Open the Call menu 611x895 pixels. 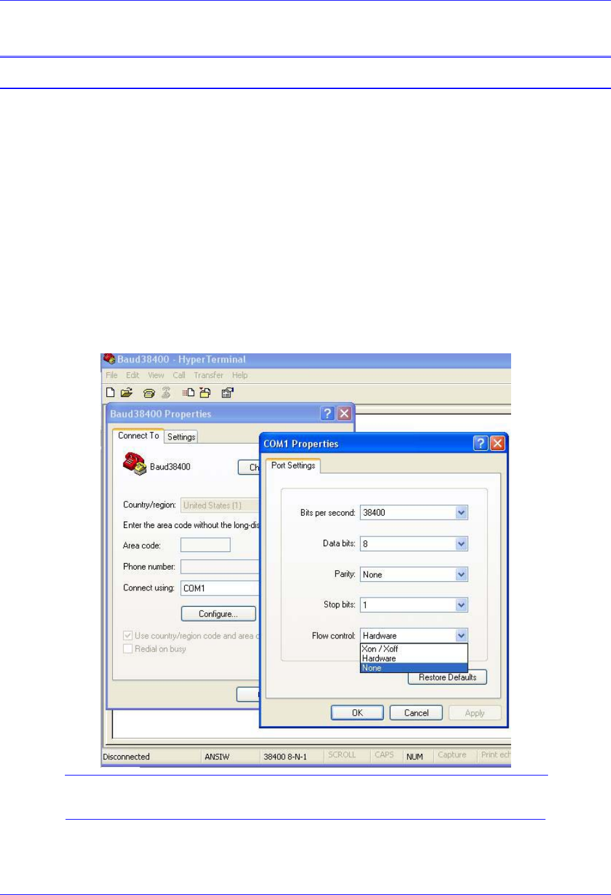tap(179, 375)
